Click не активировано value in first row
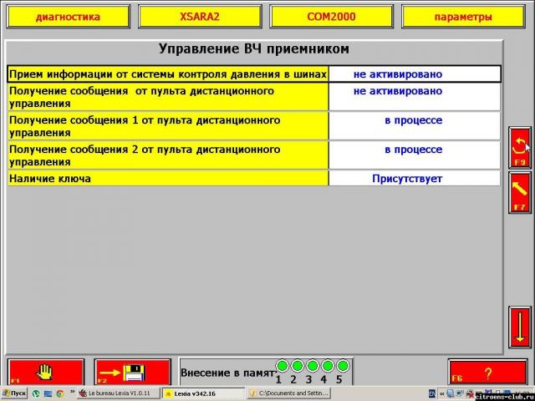Viewport: 535px width, 401px height. click(415, 74)
